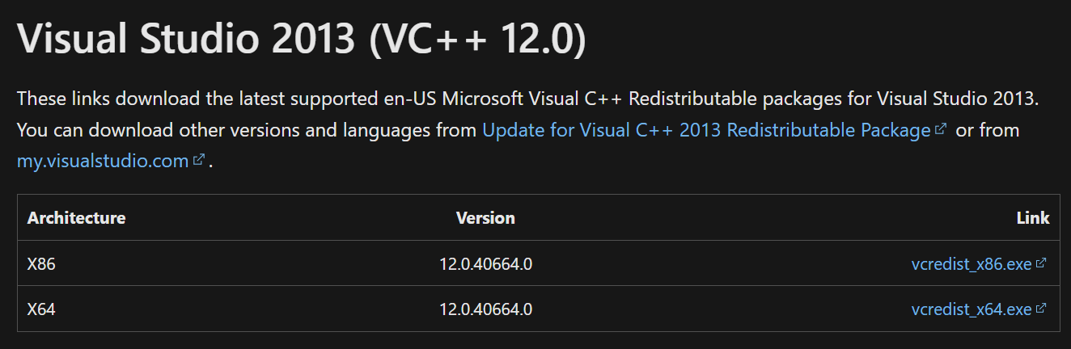
Task: Download vcredist_x64.exe
Action: click(x=972, y=309)
